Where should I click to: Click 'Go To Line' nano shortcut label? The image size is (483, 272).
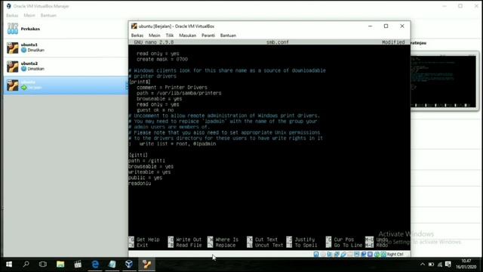click(348, 246)
